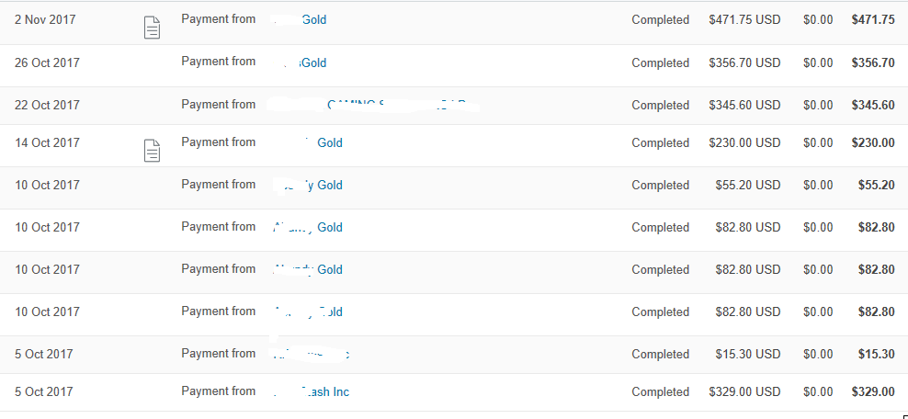Screen dimensions: 908x419
Task: Open the GAMING payer link for 22 Oct 2017
Action: [x=373, y=105]
